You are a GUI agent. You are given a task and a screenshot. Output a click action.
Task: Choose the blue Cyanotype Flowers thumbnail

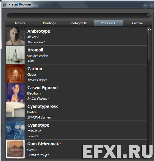point(15,130)
